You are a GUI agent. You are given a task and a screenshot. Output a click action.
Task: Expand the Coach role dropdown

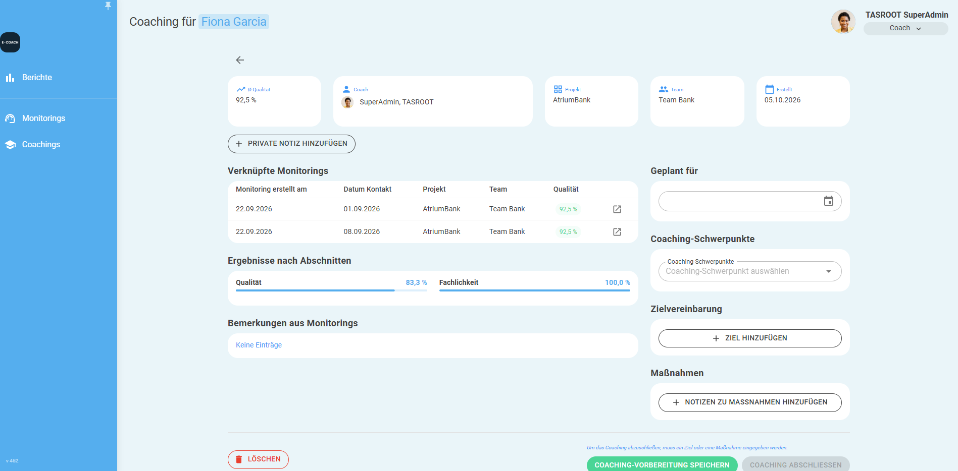click(x=905, y=28)
